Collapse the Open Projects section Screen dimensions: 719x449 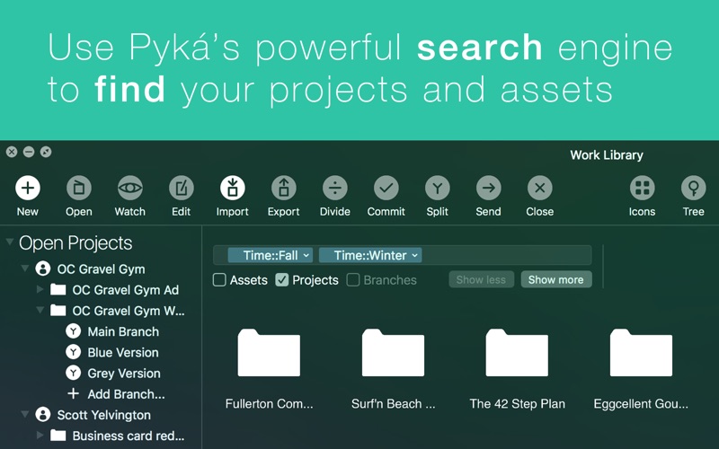coord(10,242)
